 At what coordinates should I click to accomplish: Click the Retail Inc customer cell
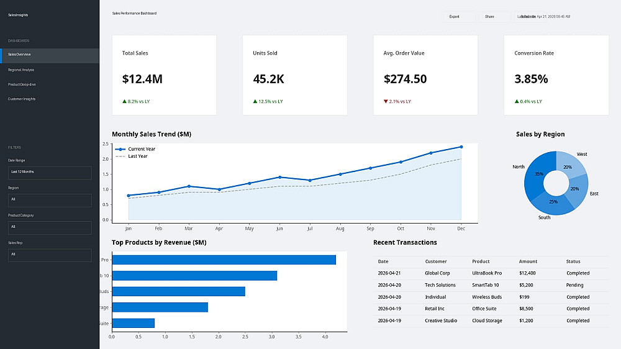pyautogui.click(x=435, y=309)
